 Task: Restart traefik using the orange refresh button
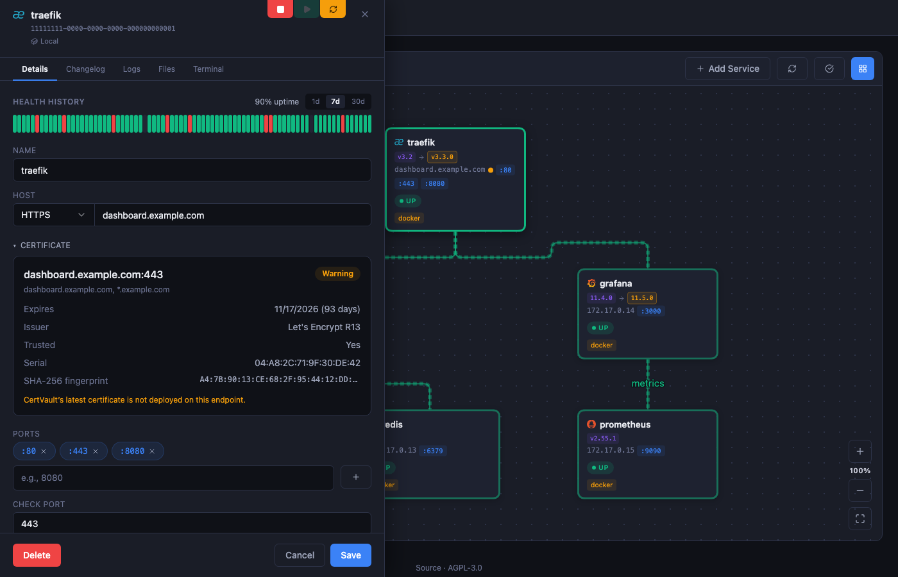(333, 9)
